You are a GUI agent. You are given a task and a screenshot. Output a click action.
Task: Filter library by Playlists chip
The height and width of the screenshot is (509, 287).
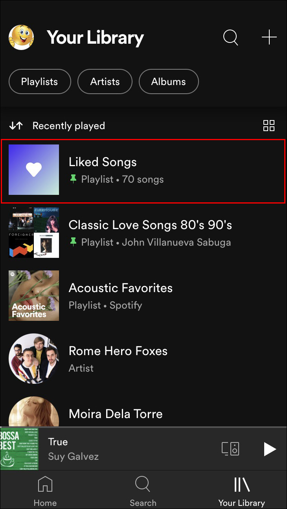[x=40, y=82]
